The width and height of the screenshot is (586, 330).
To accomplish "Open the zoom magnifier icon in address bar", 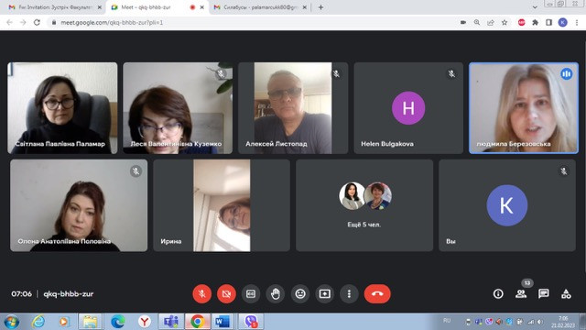I will point(477,22).
